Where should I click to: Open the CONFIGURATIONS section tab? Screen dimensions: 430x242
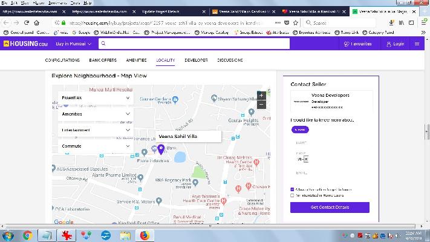pyautogui.click(x=62, y=60)
